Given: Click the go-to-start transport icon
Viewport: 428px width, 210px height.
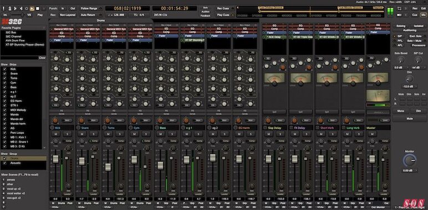Looking at the screenshot, I should (16, 9).
